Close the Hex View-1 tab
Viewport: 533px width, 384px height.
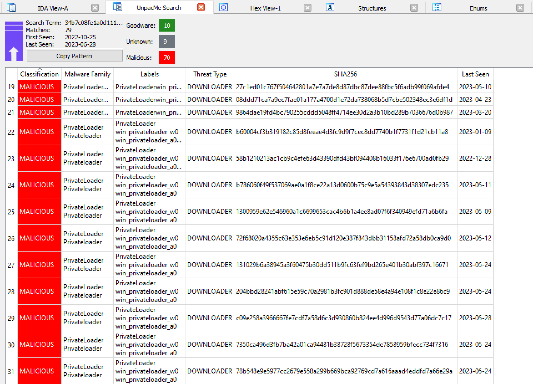click(x=308, y=8)
